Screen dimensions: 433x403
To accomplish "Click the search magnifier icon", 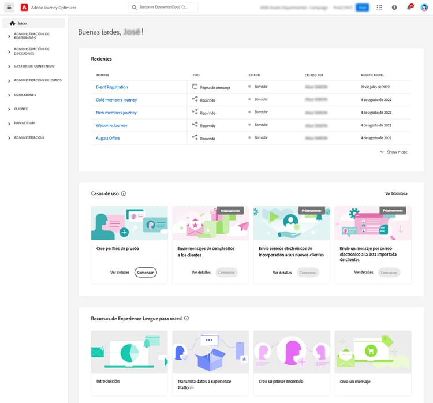I will point(134,8).
